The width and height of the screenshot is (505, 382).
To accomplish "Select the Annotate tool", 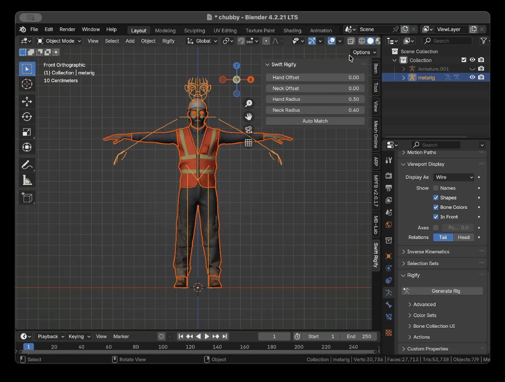I will (27, 165).
